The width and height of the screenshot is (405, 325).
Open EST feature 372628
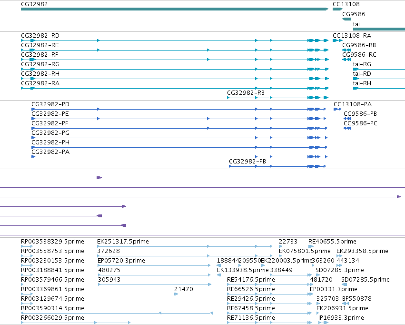109,251
